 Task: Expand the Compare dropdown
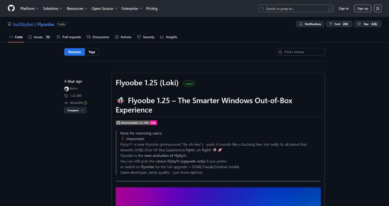point(75,110)
